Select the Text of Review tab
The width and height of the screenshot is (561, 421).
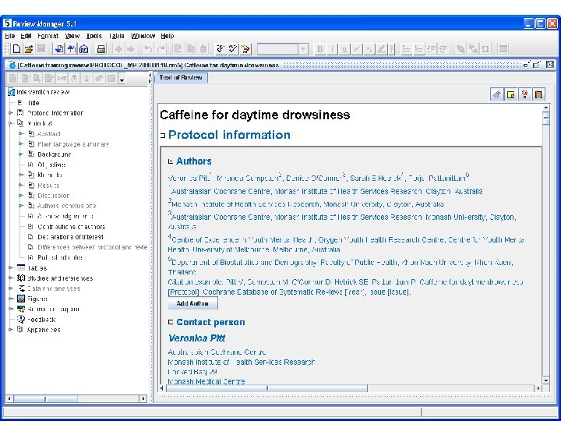point(181,78)
